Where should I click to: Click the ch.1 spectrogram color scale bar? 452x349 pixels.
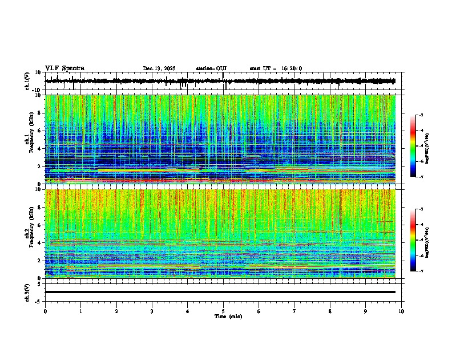[413, 146]
